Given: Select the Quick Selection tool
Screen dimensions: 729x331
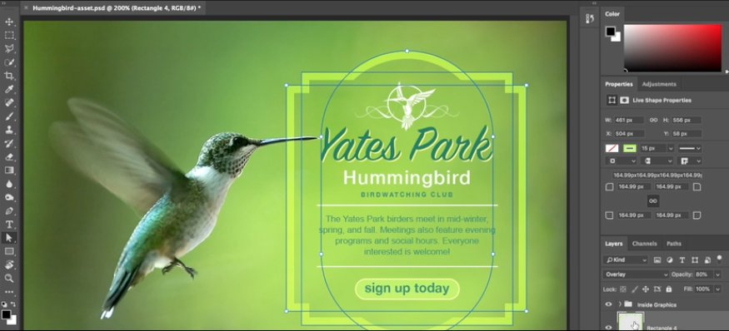Looking at the screenshot, I should coord(9,62).
